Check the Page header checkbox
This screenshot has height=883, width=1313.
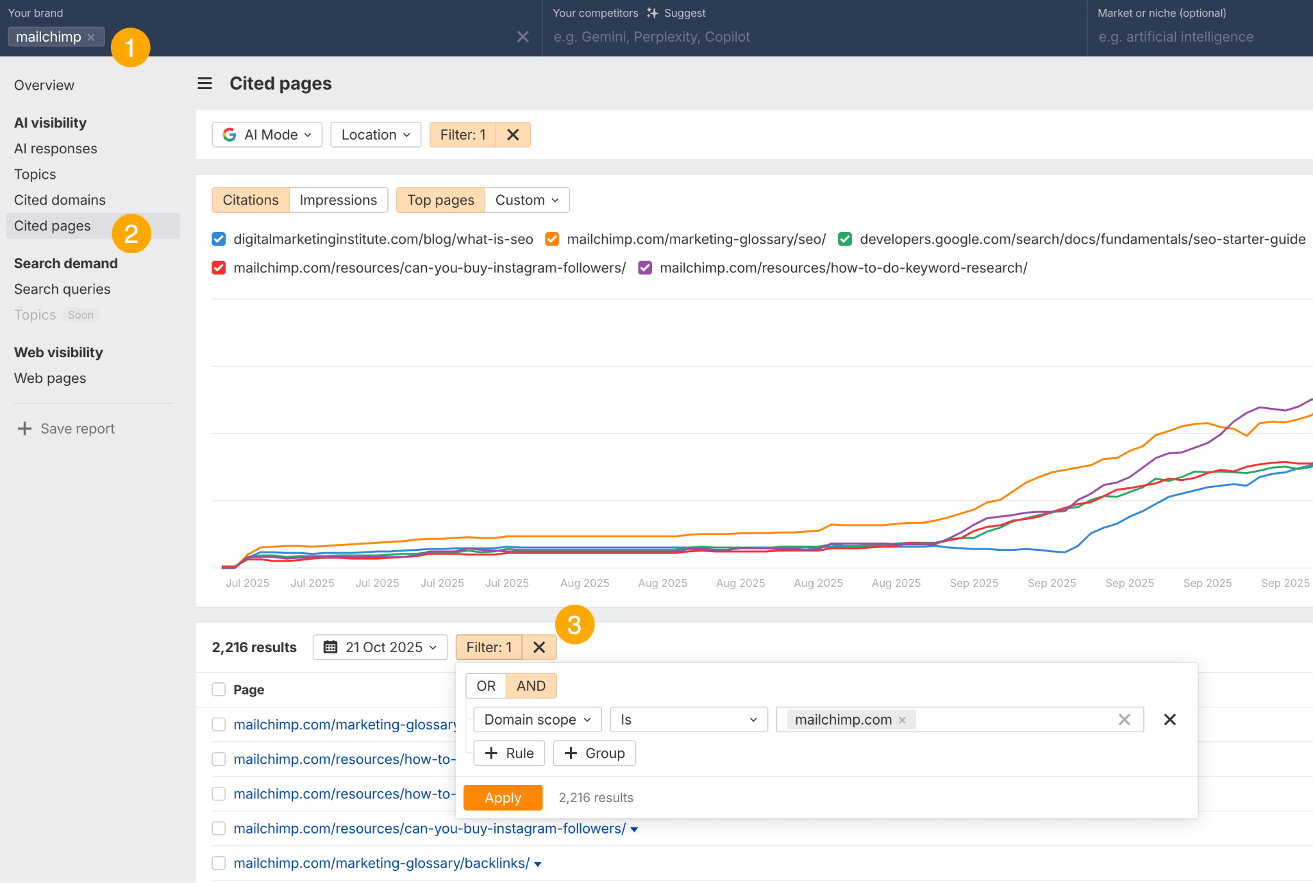pos(219,689)
